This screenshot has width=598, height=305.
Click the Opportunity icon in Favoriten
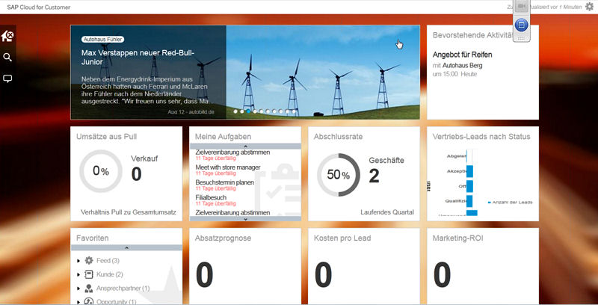[x=89, y=301]
